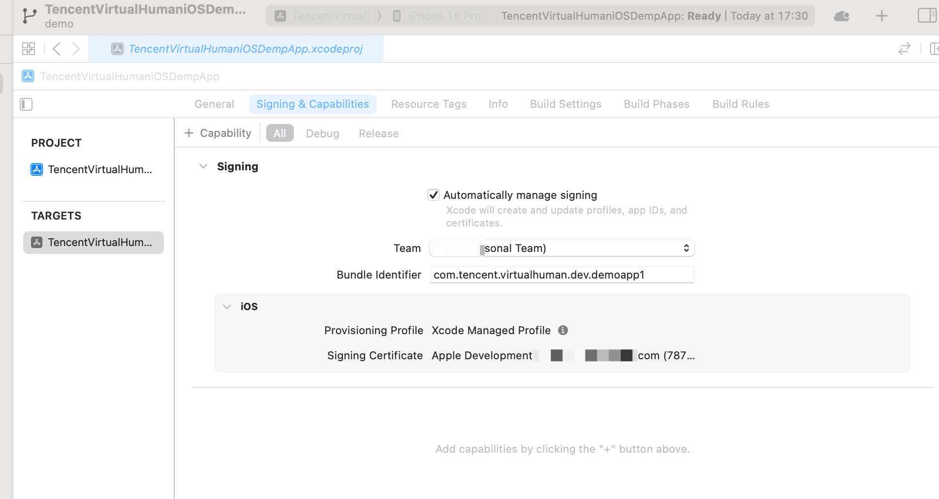Toggle the inspector panel icon
The width and height of the screenshot is (939, 499).
[x=927, y=16]
